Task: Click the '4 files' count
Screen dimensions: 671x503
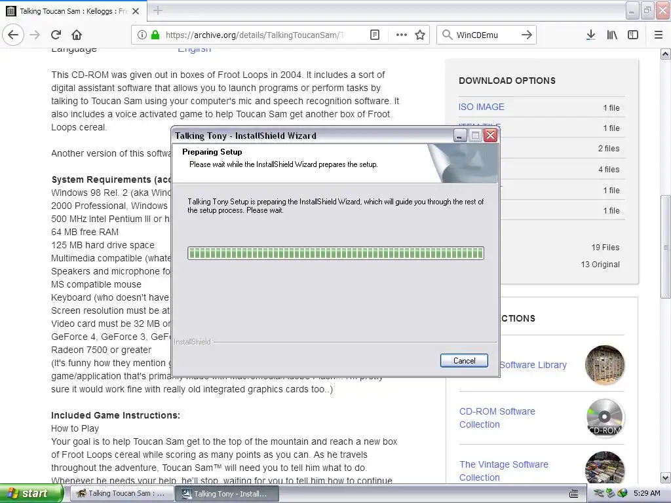Action: [609, 170]
